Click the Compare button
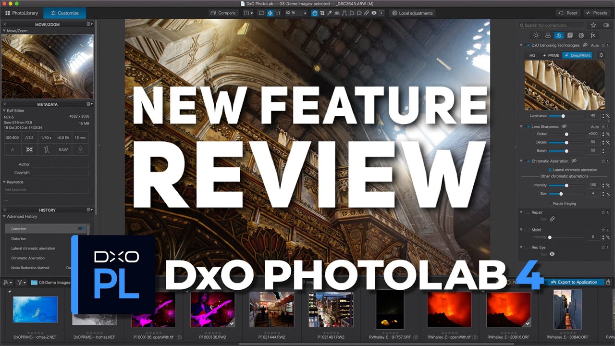The width and height of the screenshot is (615, 346). click(x=223, y=13)
